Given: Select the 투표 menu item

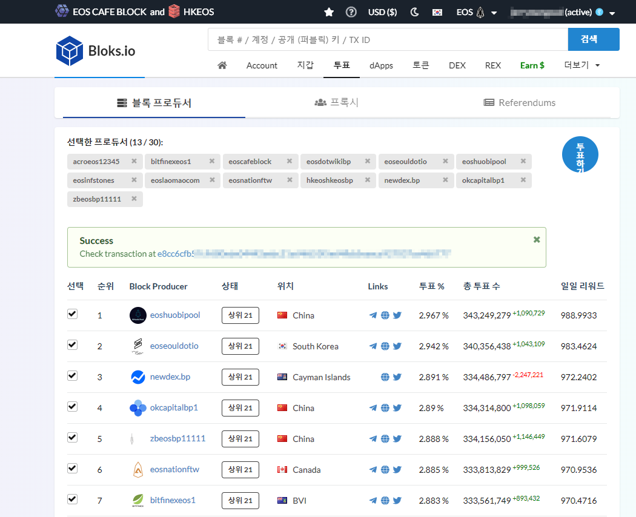Looking at the screenshot, I should (342, 65).
